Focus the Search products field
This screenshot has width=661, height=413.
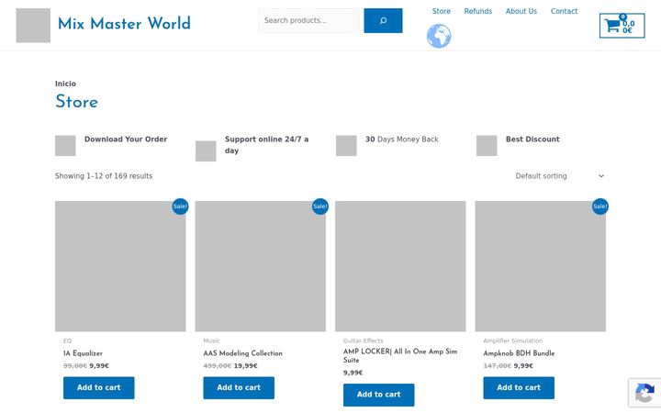click(x=310, y=20)
